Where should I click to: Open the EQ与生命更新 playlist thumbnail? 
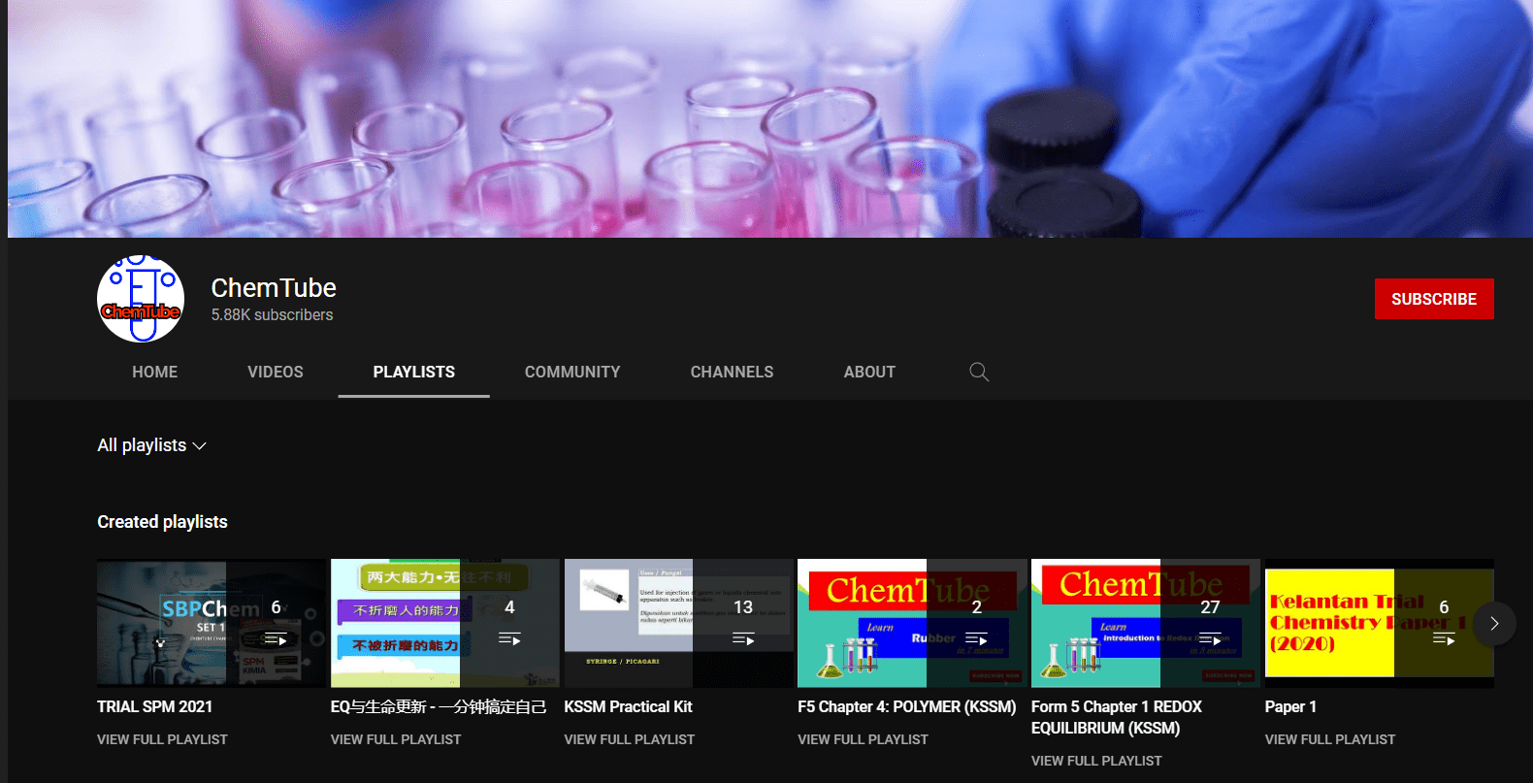click(x=445, y=623)
